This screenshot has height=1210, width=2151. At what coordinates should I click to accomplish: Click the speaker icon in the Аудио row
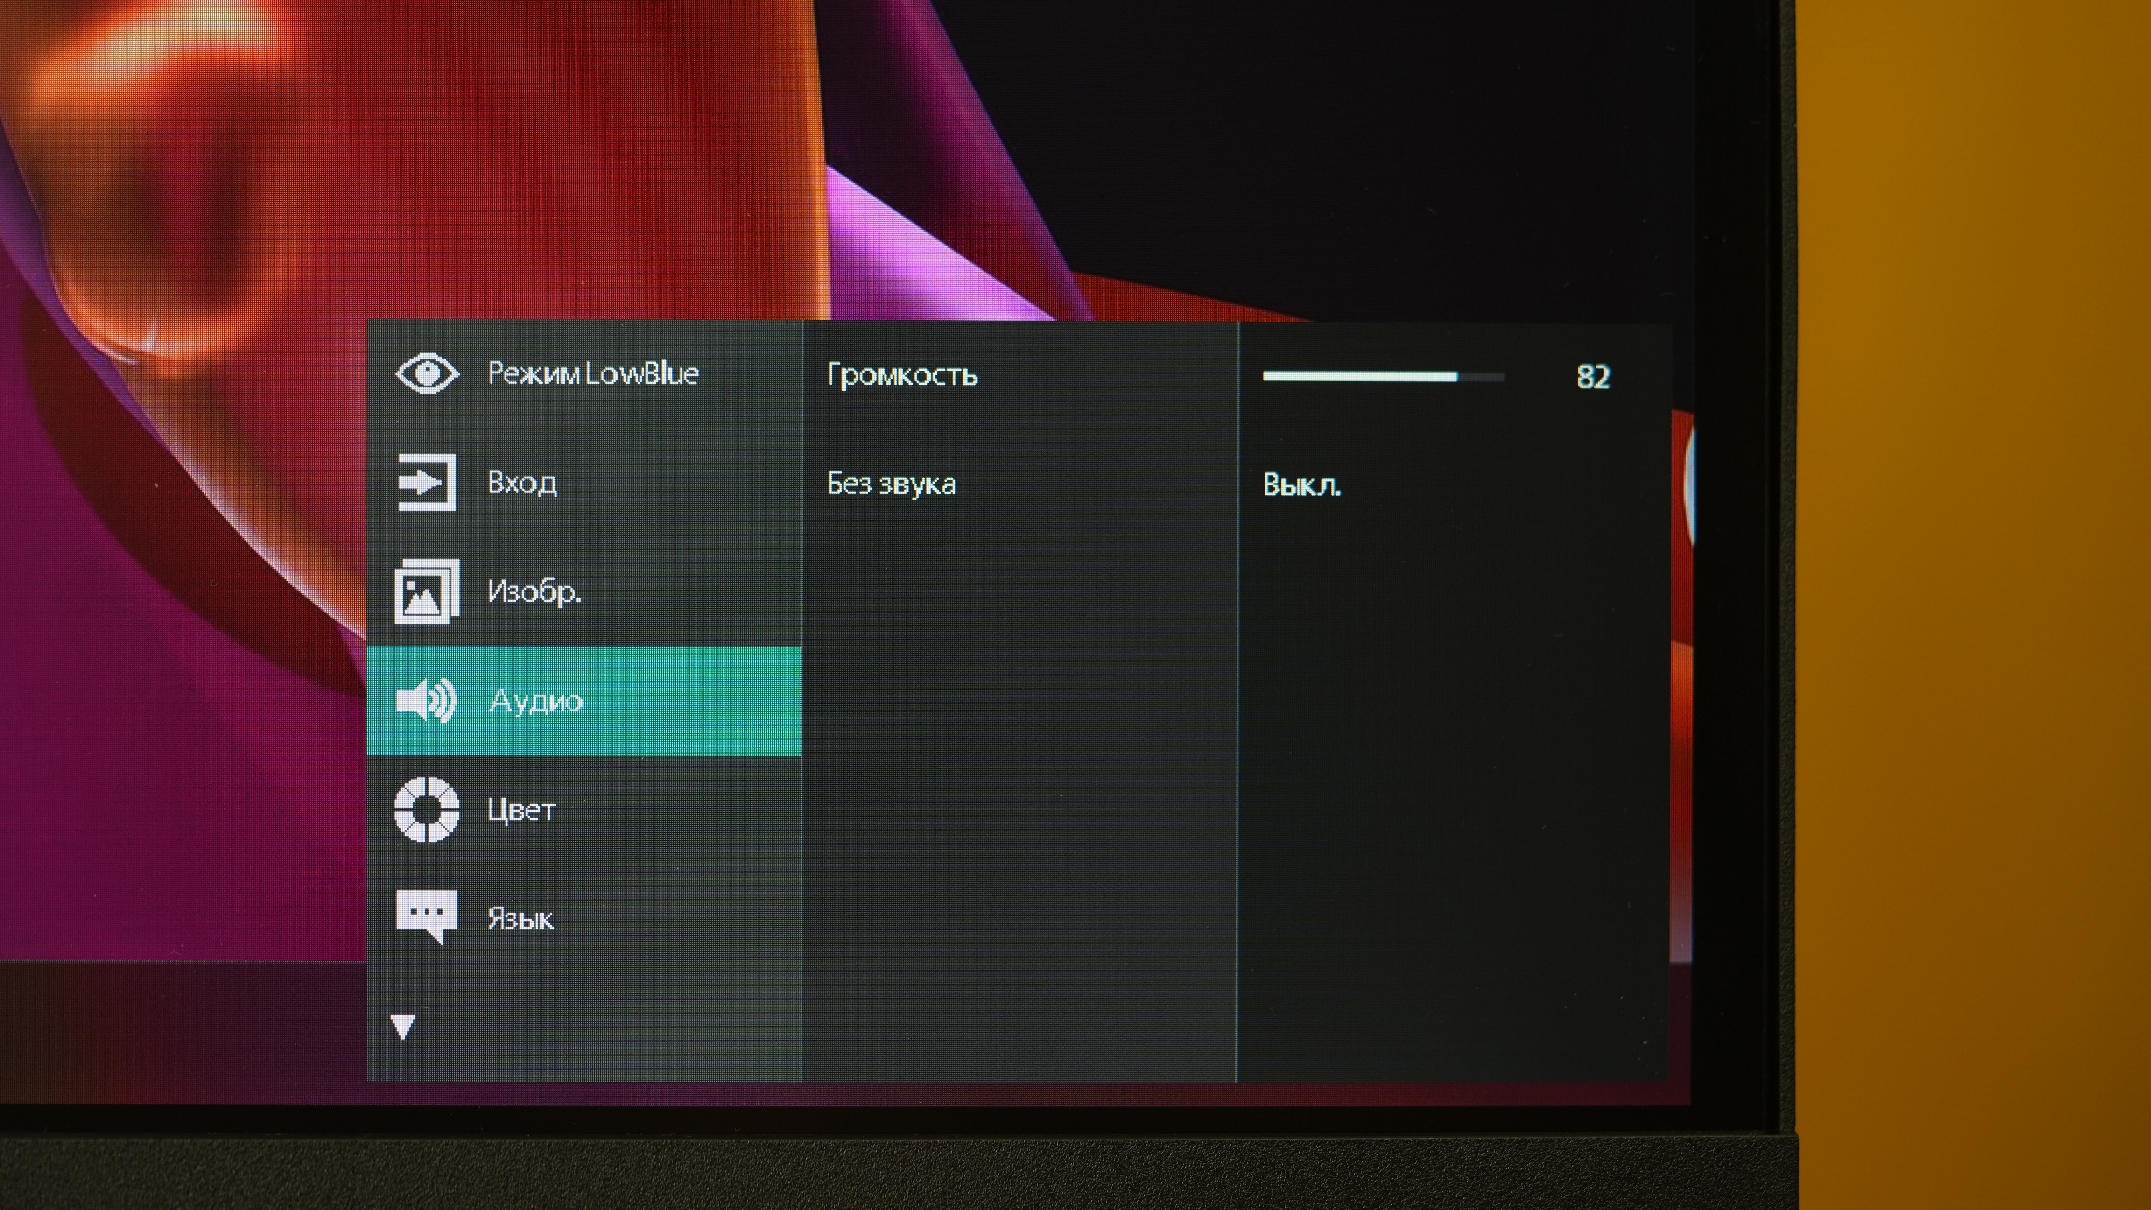[427, 700]
